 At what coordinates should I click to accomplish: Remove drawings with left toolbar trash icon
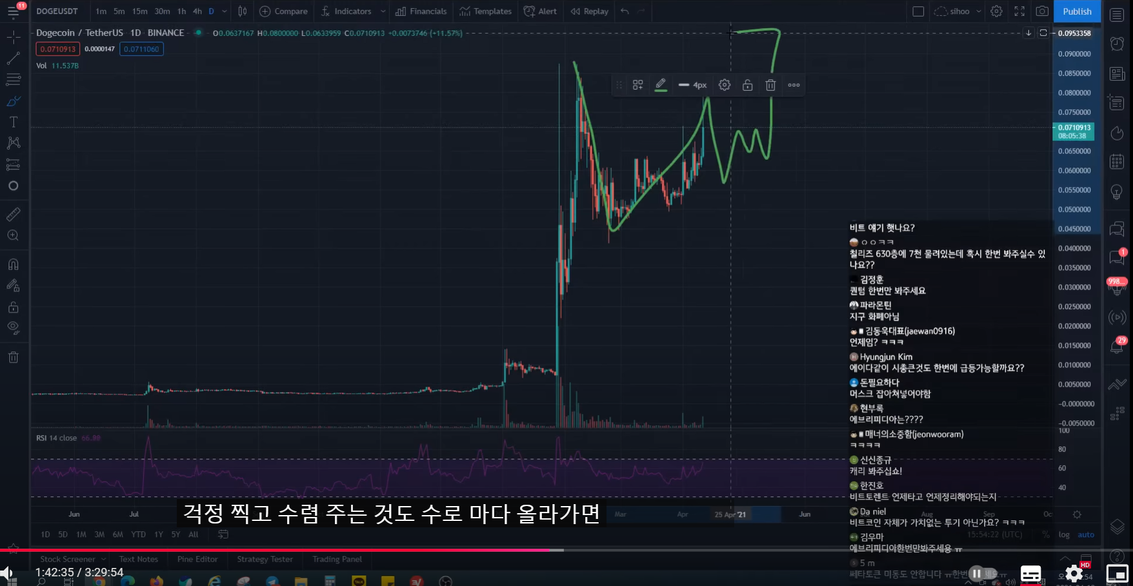tap(13, 357)
